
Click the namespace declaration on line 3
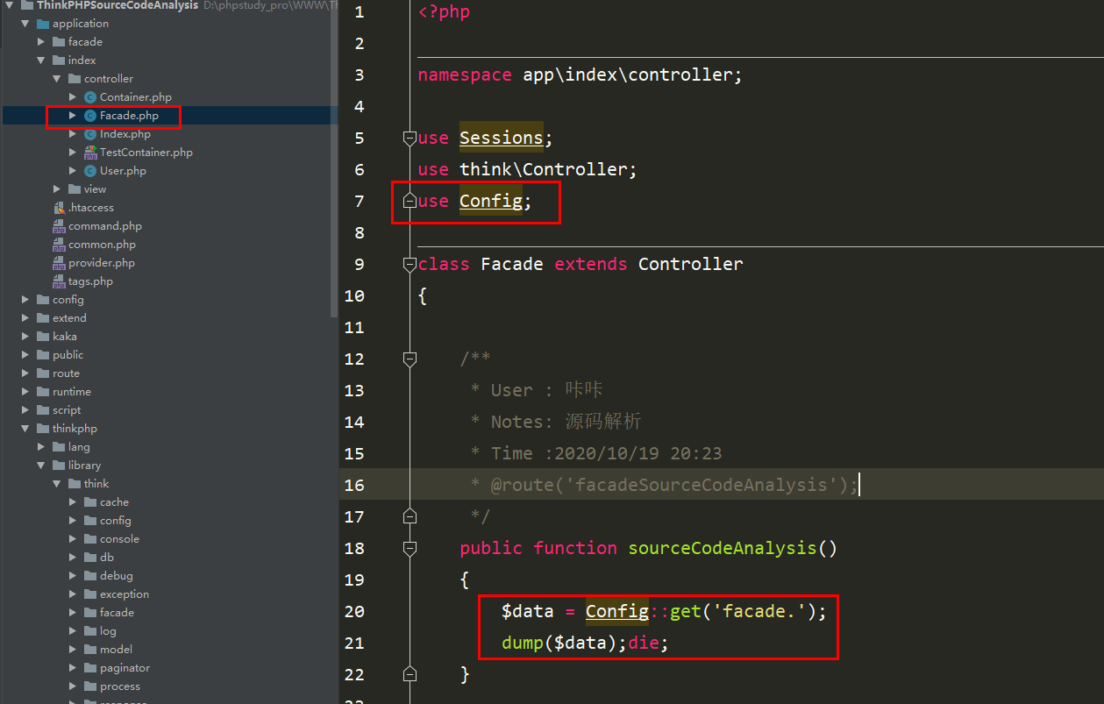click(x=580, y=75)
